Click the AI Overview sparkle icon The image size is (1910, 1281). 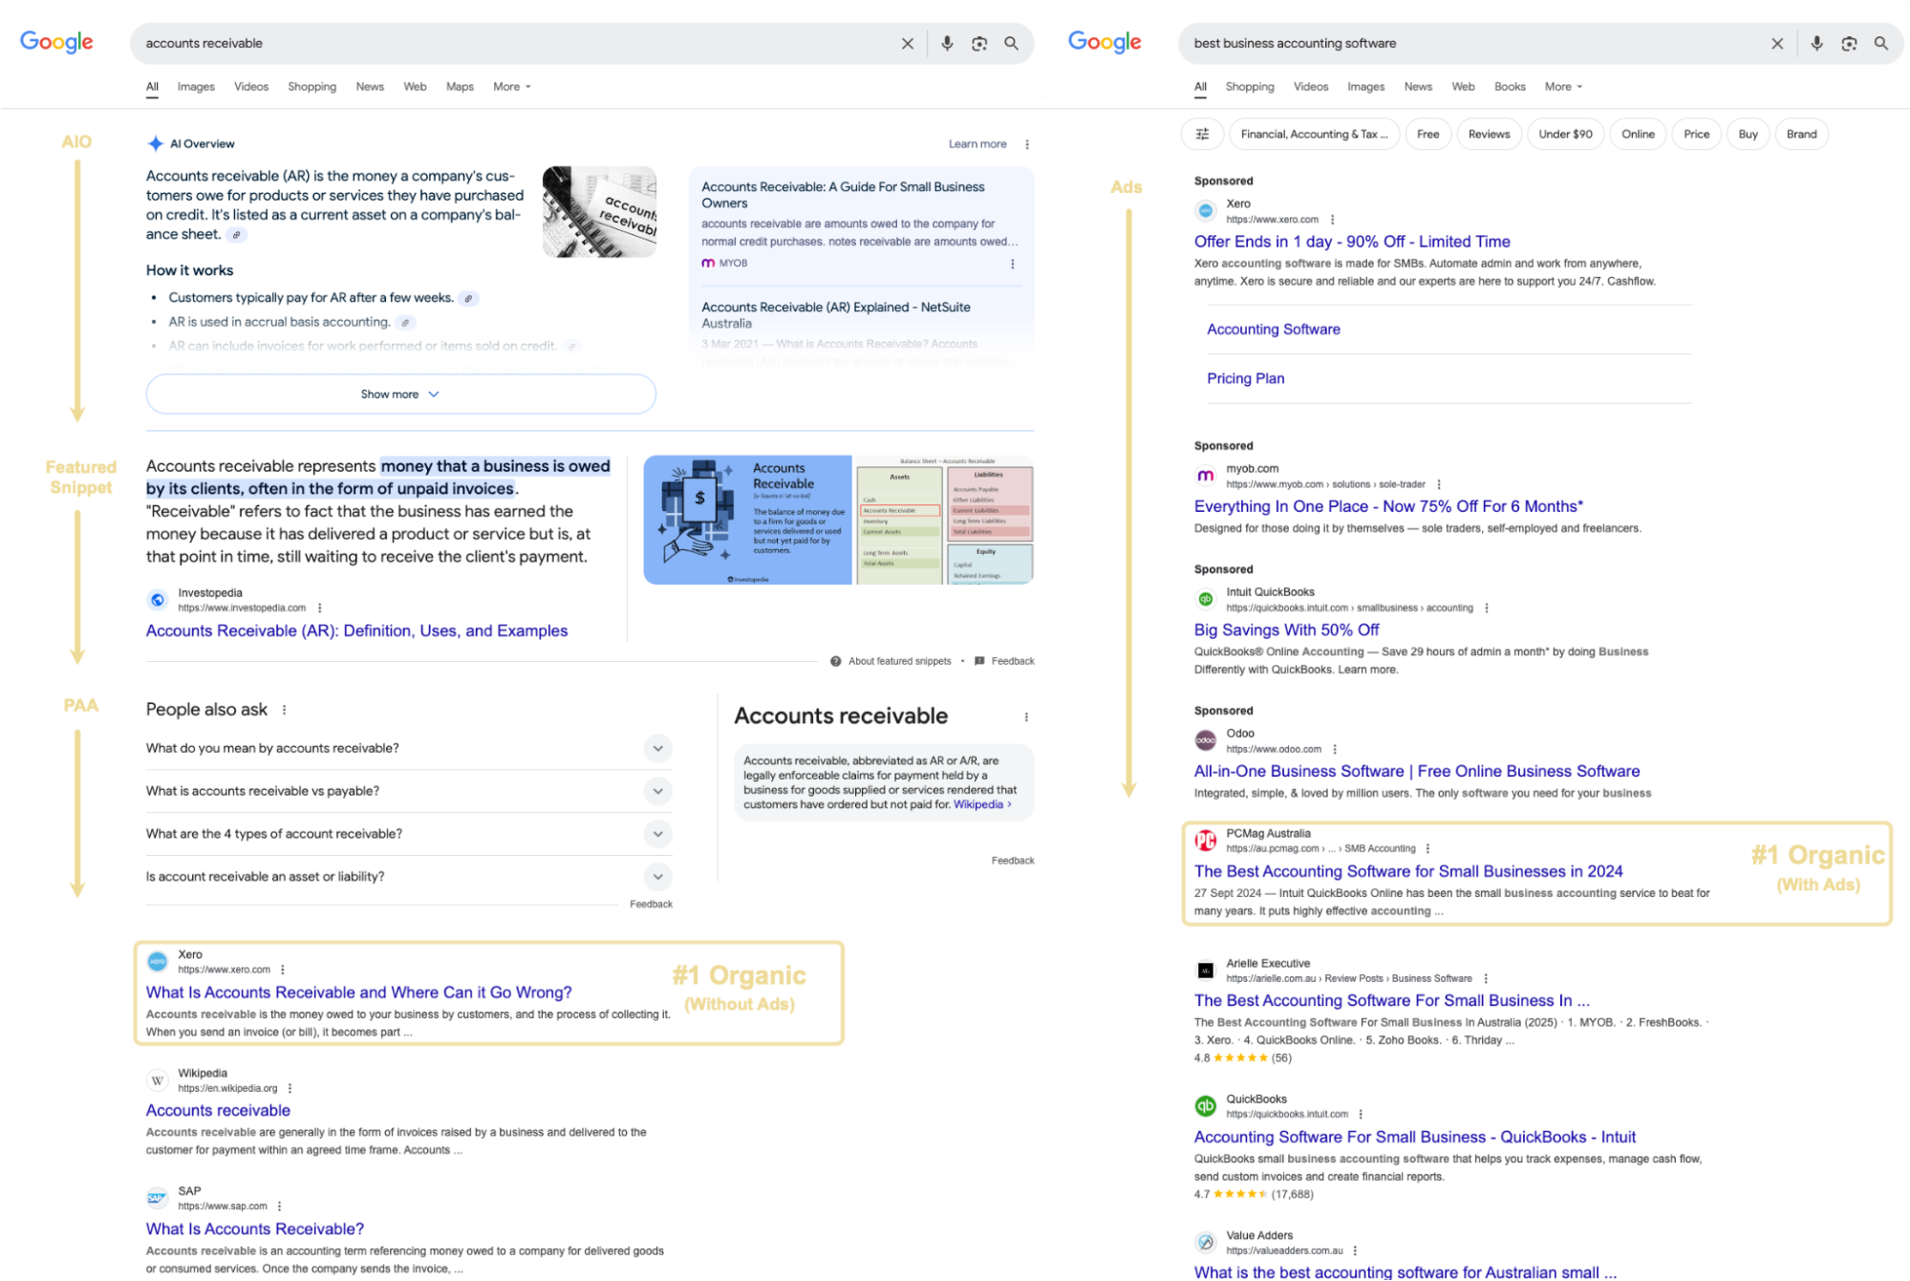point(156,143)
